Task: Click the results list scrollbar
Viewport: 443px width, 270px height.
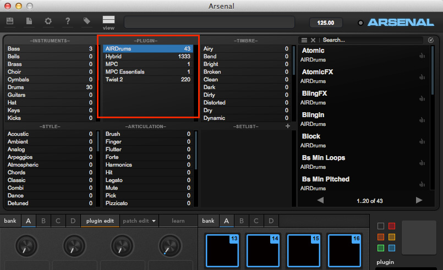Action: point(432,70)
